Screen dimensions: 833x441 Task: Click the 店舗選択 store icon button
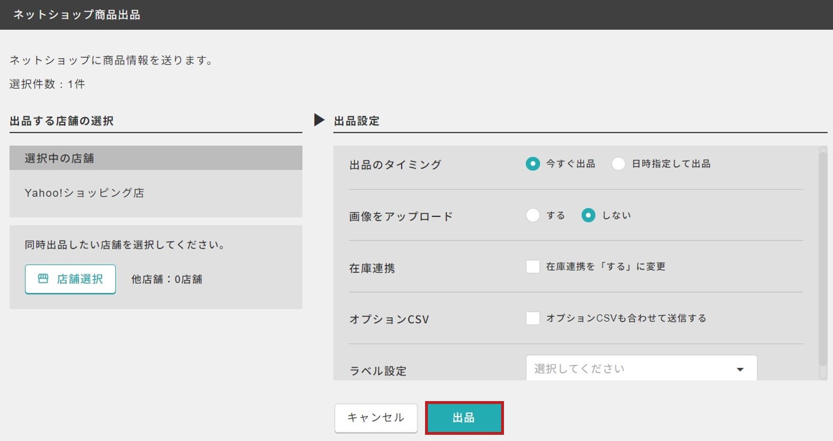[x=70, y=279]
